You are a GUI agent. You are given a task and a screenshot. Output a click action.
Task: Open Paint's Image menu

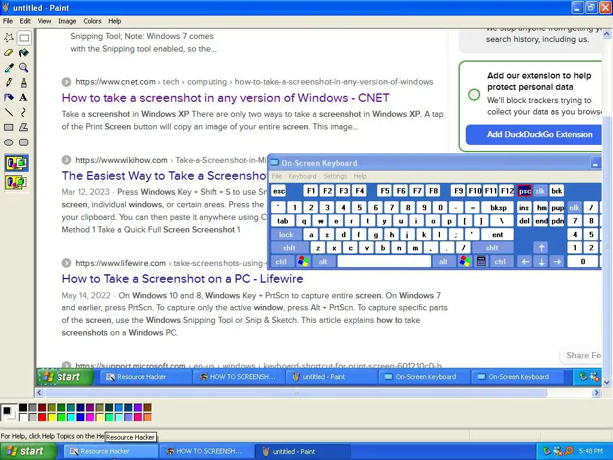(x=67, y=21)
